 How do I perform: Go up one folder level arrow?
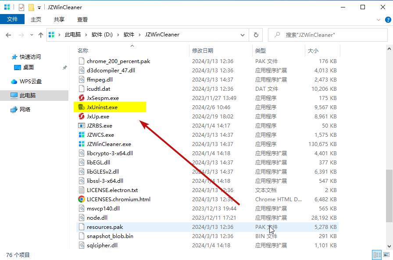41,35
